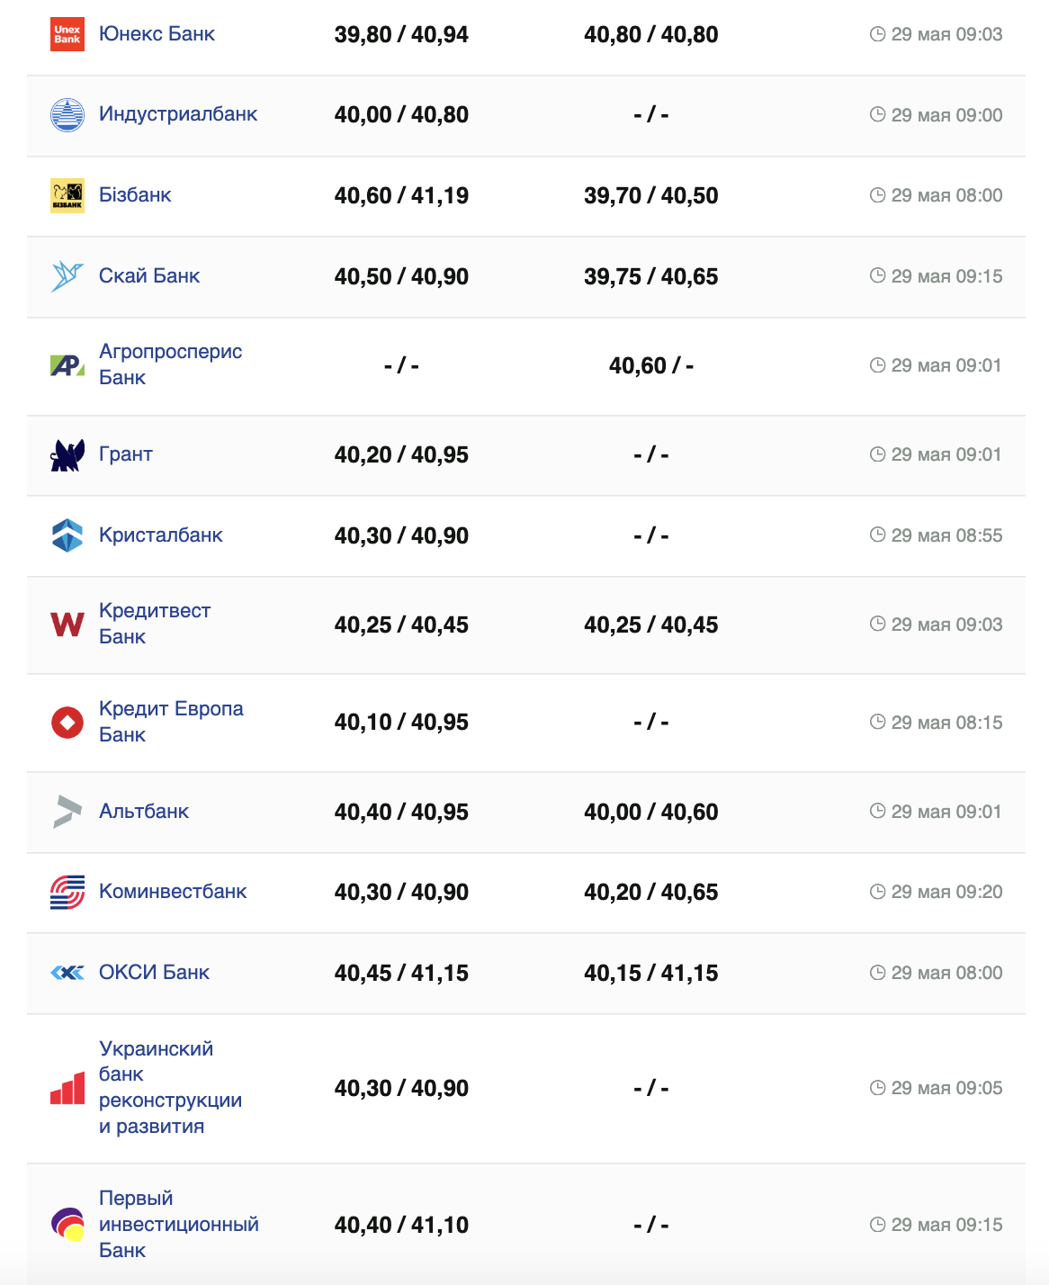Click the Кристалбанк blue crystal logo
The width and height of the screenshot is (1049, 1285).
67,535
